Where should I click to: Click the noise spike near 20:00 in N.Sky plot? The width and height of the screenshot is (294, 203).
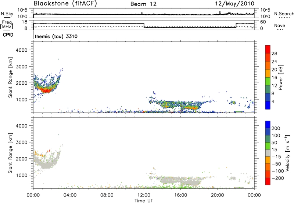[x=220, y=13]
